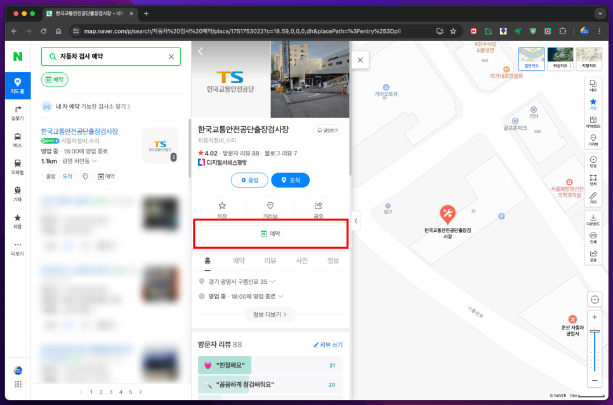Switch to the 정보 tab

333,261
